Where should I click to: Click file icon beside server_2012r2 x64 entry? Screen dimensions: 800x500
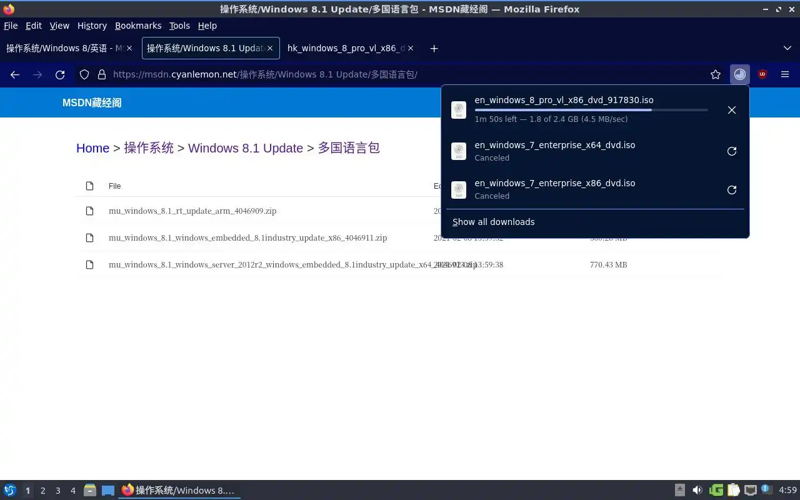90,265
